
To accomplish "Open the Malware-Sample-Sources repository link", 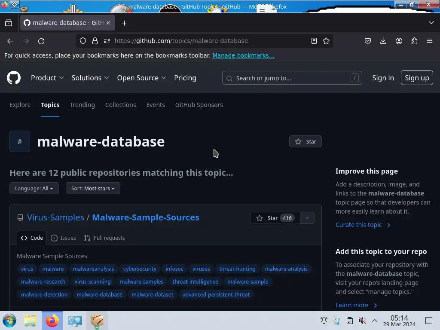I will 146,217.
